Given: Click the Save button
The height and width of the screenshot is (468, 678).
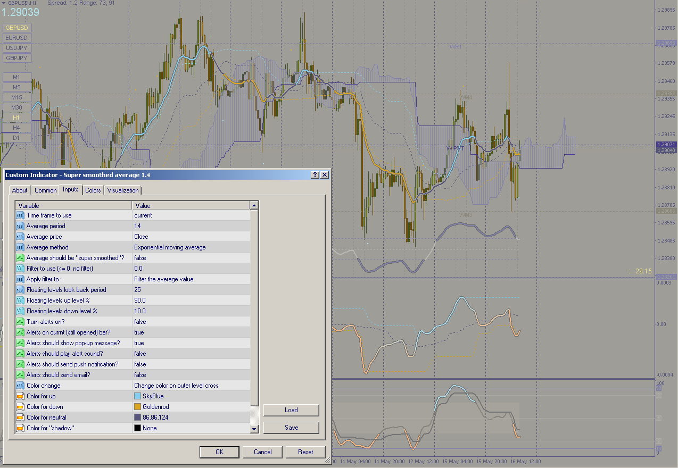Looking at the screenshot, I should 291,428.
